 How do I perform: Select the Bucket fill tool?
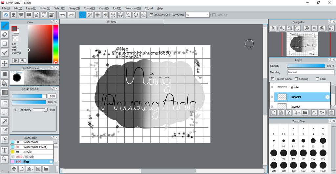coord(5,83)
